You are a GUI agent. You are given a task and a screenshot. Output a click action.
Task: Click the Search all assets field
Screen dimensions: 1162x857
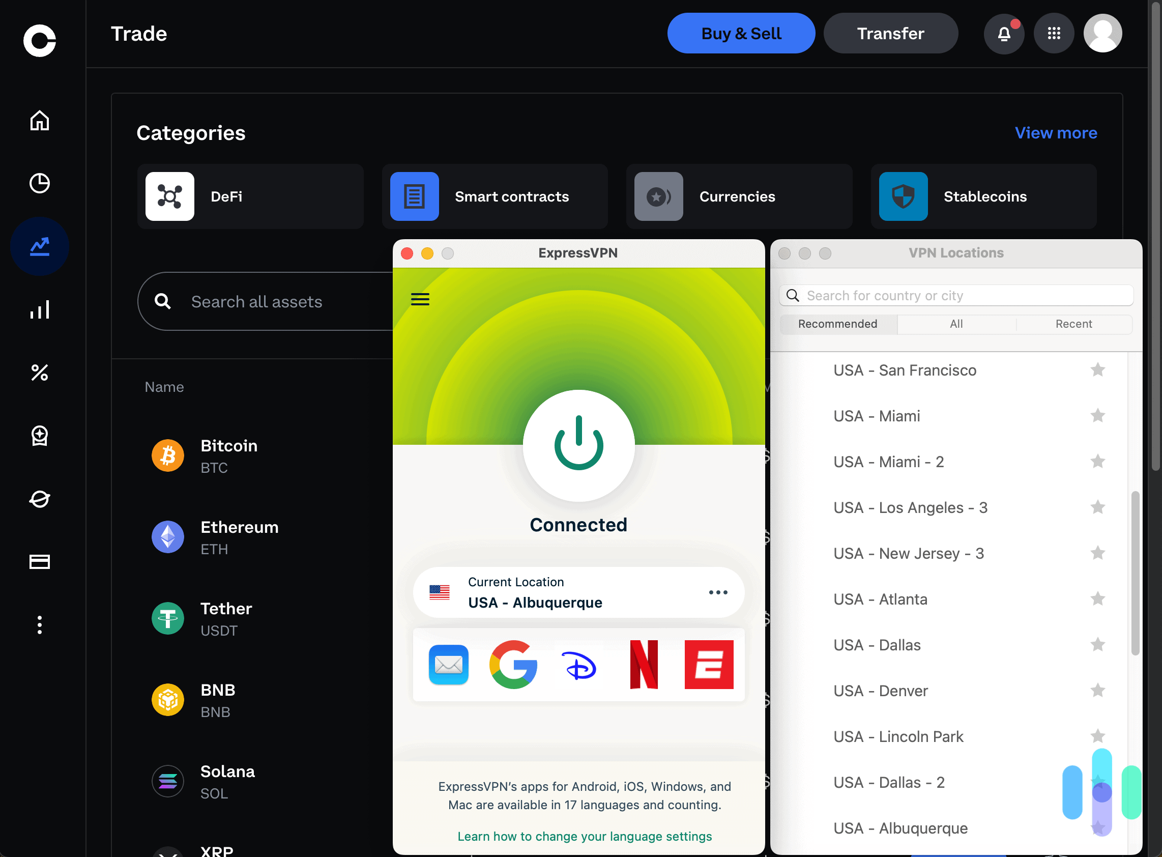pos(265,301)
